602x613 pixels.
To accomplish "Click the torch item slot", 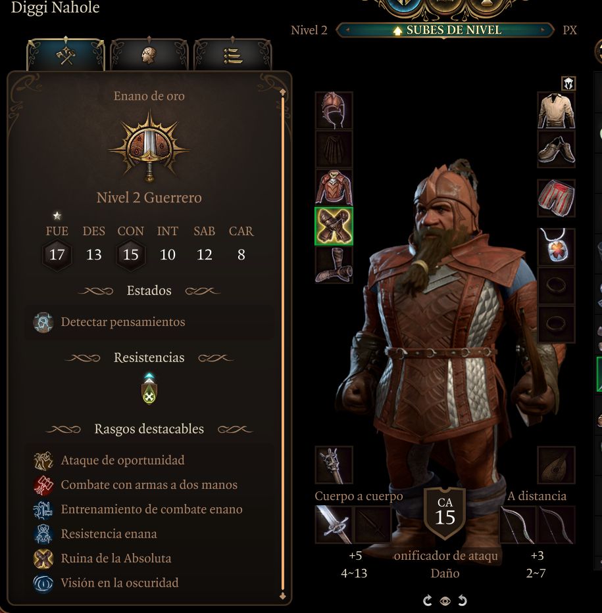I will 334,465.
